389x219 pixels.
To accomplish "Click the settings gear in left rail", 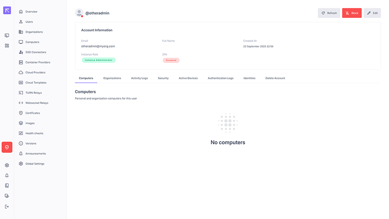I will [x=7, y=165].
